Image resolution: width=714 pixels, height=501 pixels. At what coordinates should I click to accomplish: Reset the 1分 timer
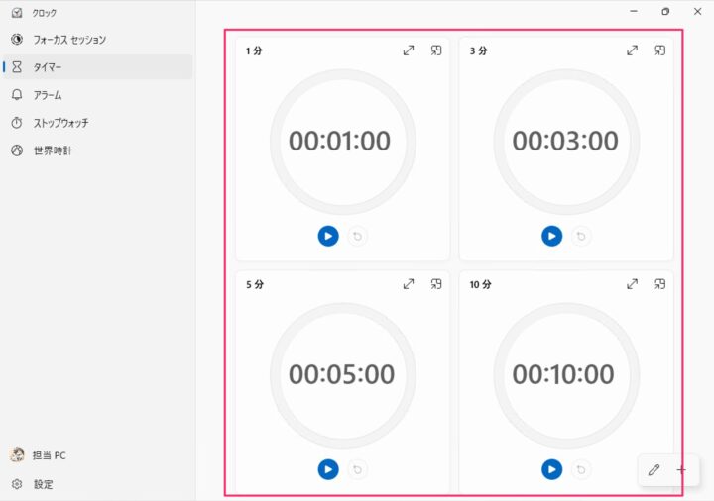coord(358,236)
